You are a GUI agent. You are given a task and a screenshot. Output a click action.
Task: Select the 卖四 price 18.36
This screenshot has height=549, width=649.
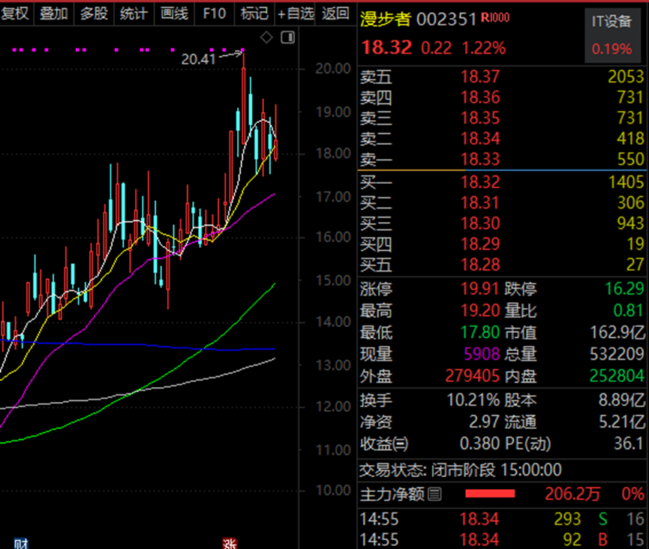480,97
